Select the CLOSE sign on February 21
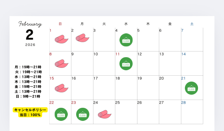The height and width of the screenshot is (131, 224). (x=191, y=88)
